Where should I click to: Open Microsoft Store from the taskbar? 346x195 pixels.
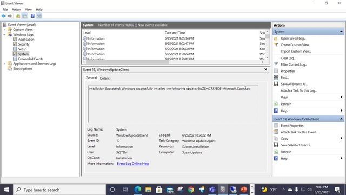[159, 190]
